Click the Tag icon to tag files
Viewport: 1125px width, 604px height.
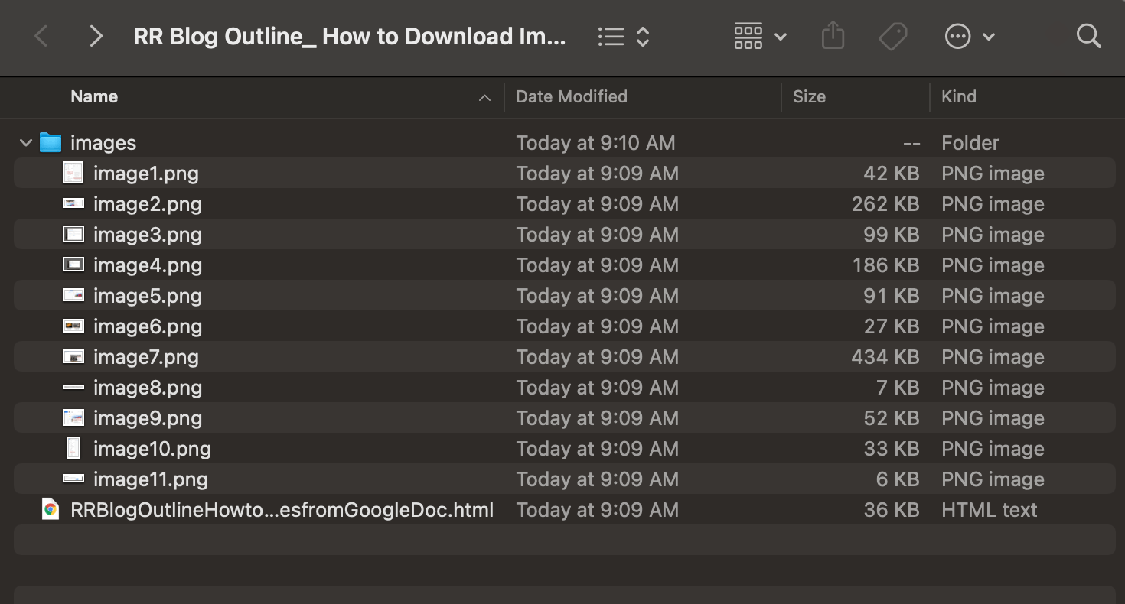click(893, 35)
